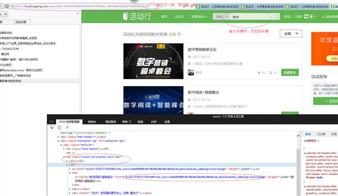Open the TVOAO.COM favorite entry
This screenshot has height=196, width=338.
(x=10, y=49)
